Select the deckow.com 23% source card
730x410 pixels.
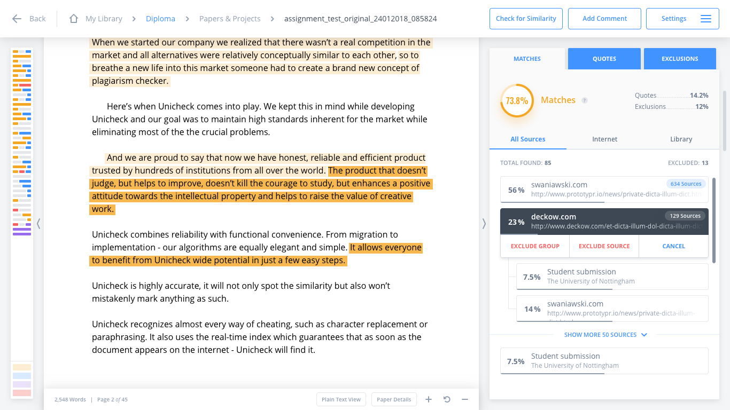tap(604, 222)
